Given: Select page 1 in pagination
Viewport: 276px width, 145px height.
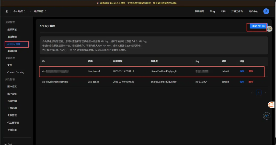Looking at the screenshot, I should pyautogui.click(x=259, y=93).
